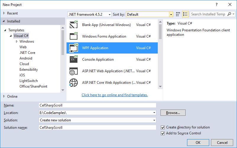The width and height of the screenshot is (237, 148).
Task: Select the Blank App (Universal Windows) name
Action: point(107,25)
